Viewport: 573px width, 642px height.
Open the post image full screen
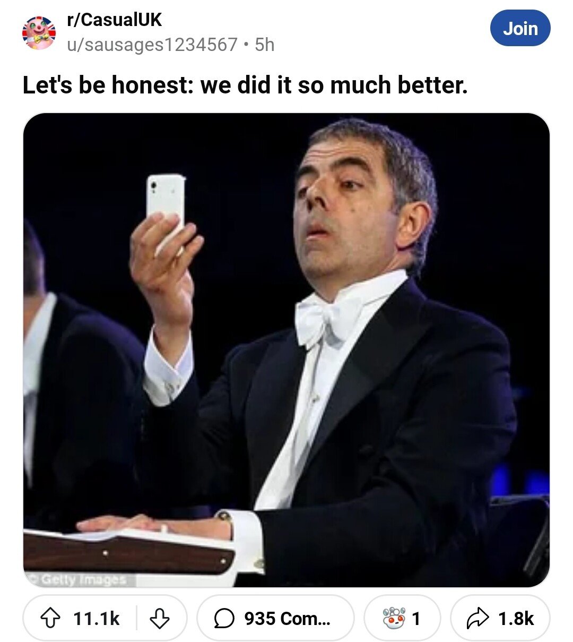(286, 350)
